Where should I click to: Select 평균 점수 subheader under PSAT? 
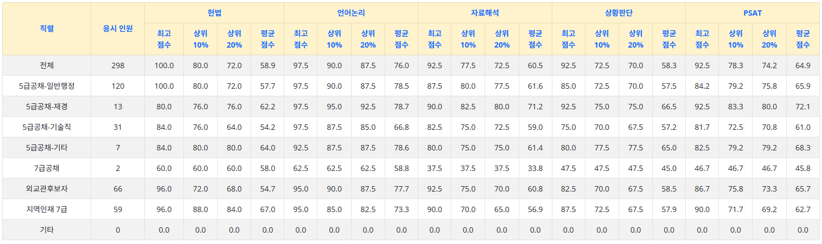(803, 39)
